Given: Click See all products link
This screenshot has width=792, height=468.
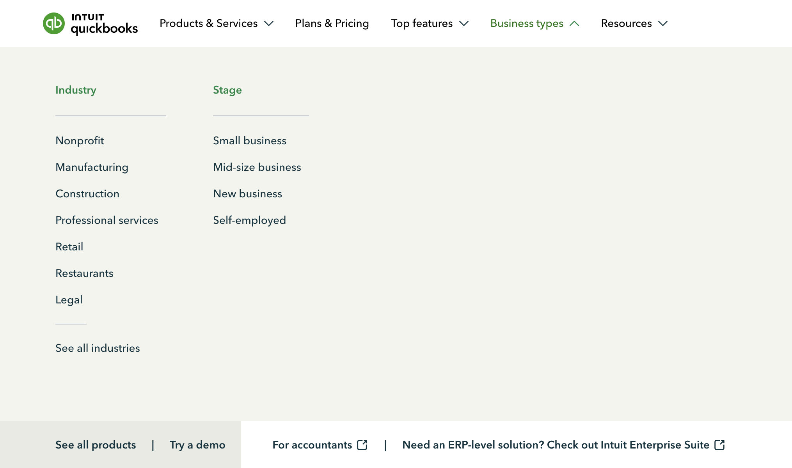Looking at the screenshot, I should coord(96,445).
